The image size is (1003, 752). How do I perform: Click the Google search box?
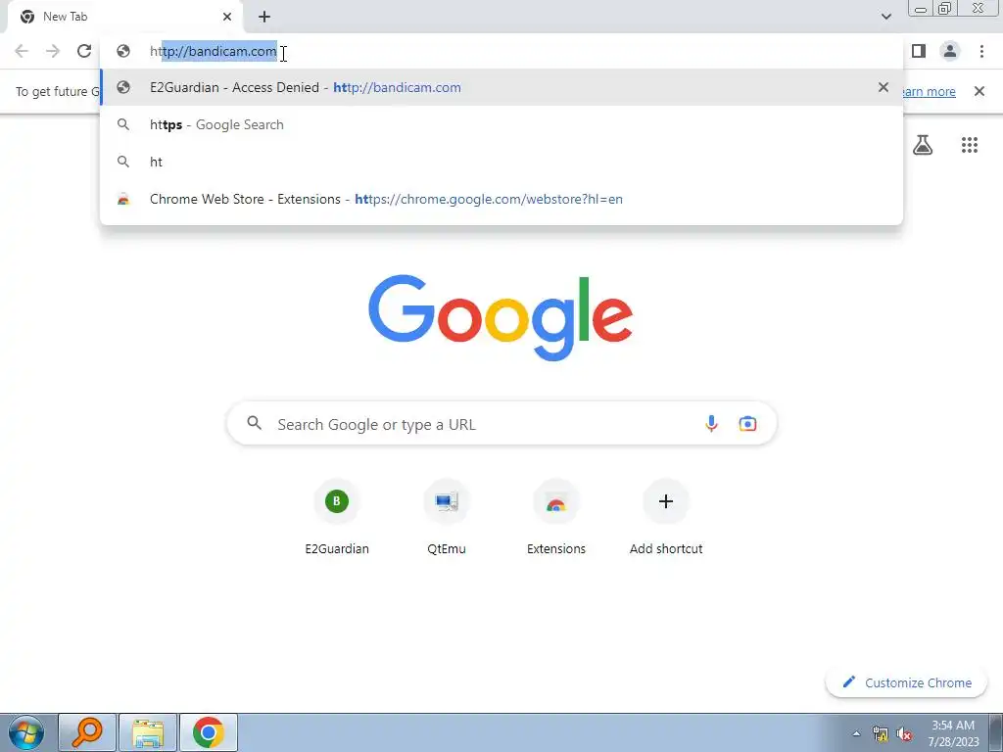pos(502,424)
